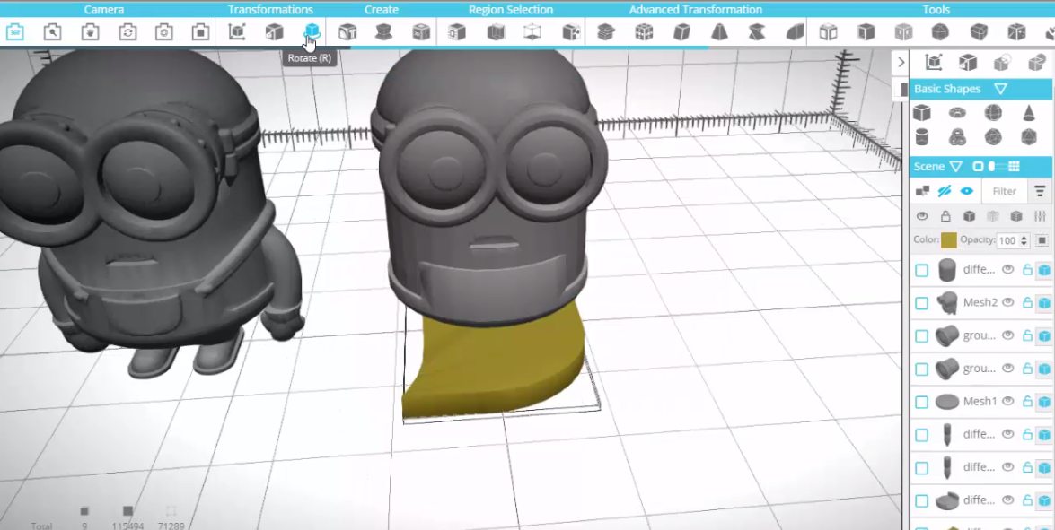Click the Scene Filter input box
Screen dimensions: 1055x530
[x=1004, y=191]
